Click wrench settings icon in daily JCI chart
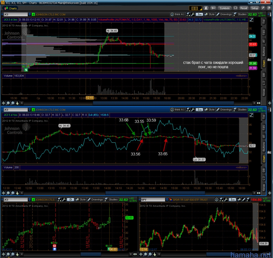Image resolution: width=273 pixels, height=258 pixels. [x=64, y=200]
